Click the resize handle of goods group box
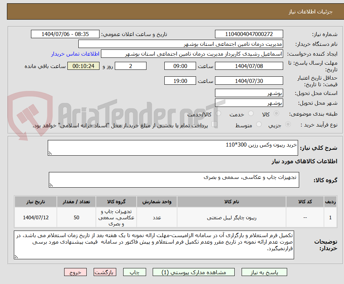The height and width of the screenshot is (284, 344). click(51, 185)
